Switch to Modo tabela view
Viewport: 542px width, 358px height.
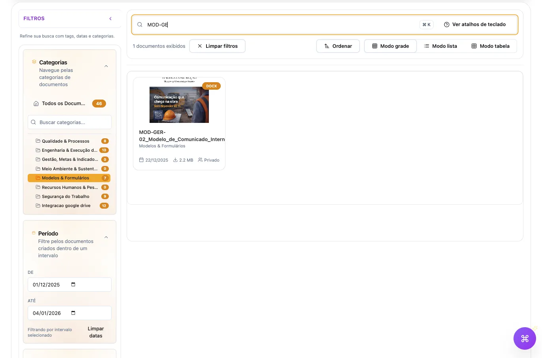pyautogui.click(x=491, y=46)
